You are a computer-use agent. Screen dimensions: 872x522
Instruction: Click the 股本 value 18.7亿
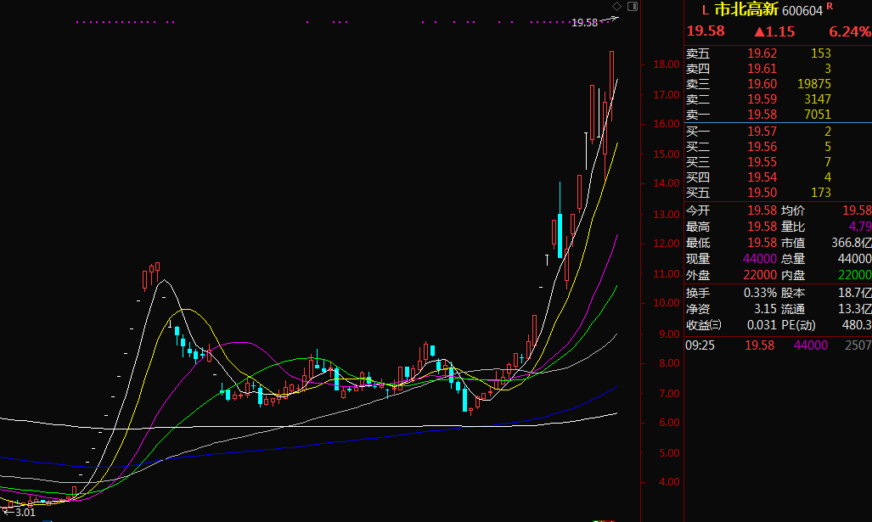[x=855, y=293]
